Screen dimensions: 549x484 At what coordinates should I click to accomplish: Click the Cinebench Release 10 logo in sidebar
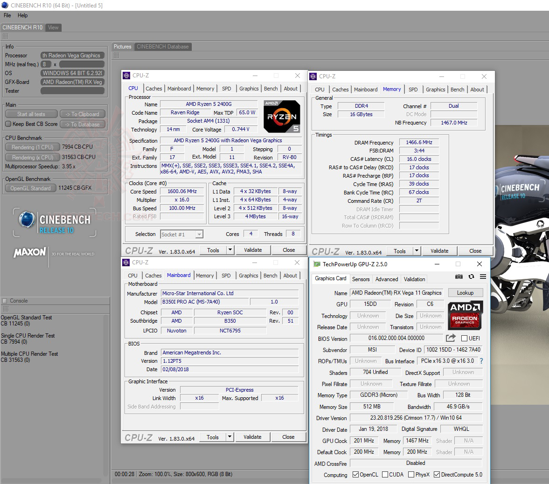tap(54, 223)
